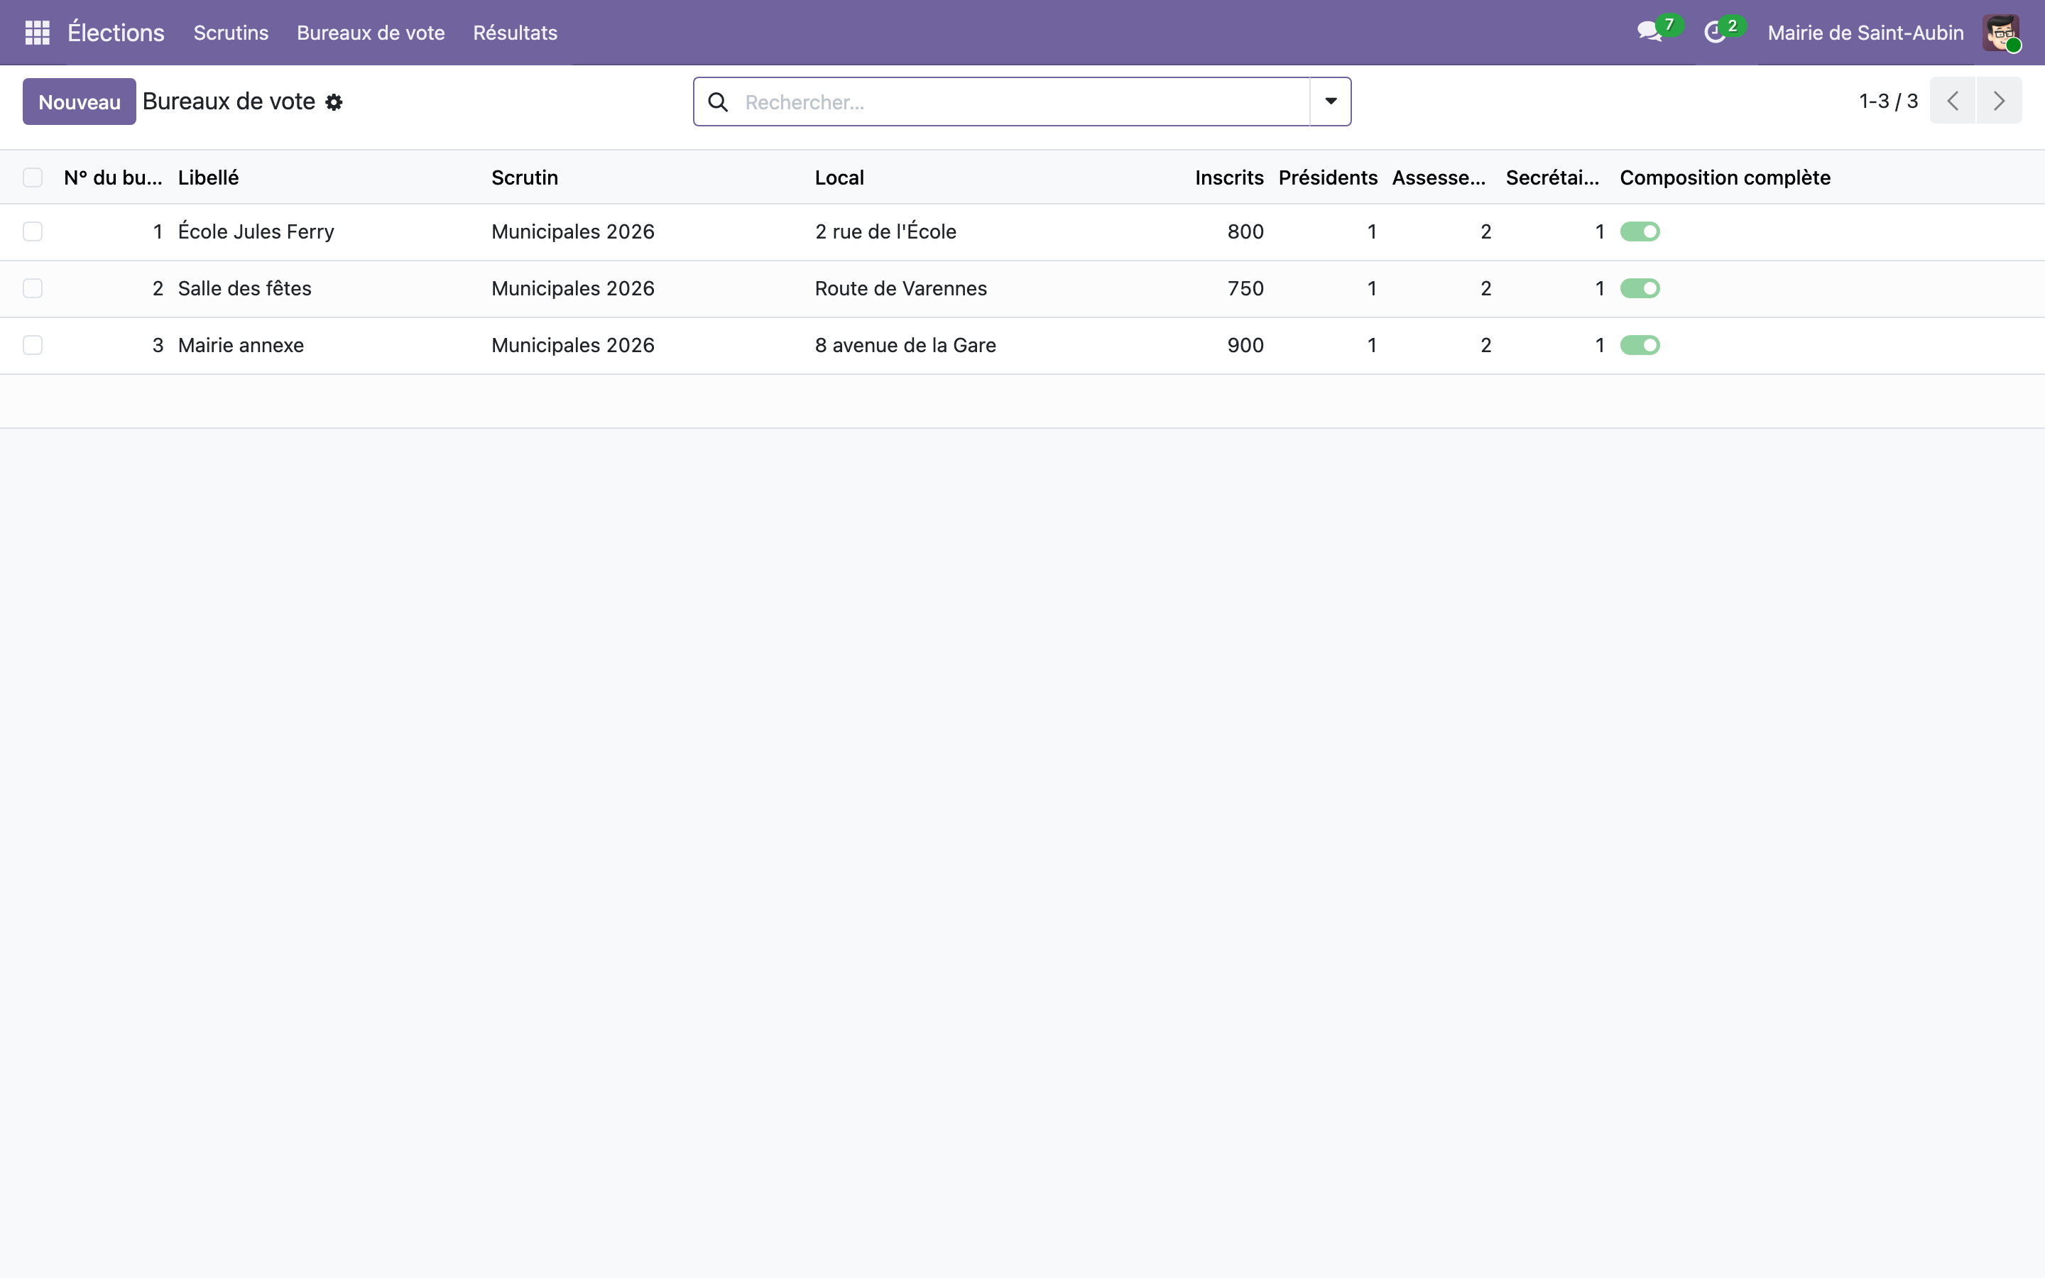Screen dimensions: 2045x1278
Task: Open the Bureaux de vote top menu
Action: 370,32
